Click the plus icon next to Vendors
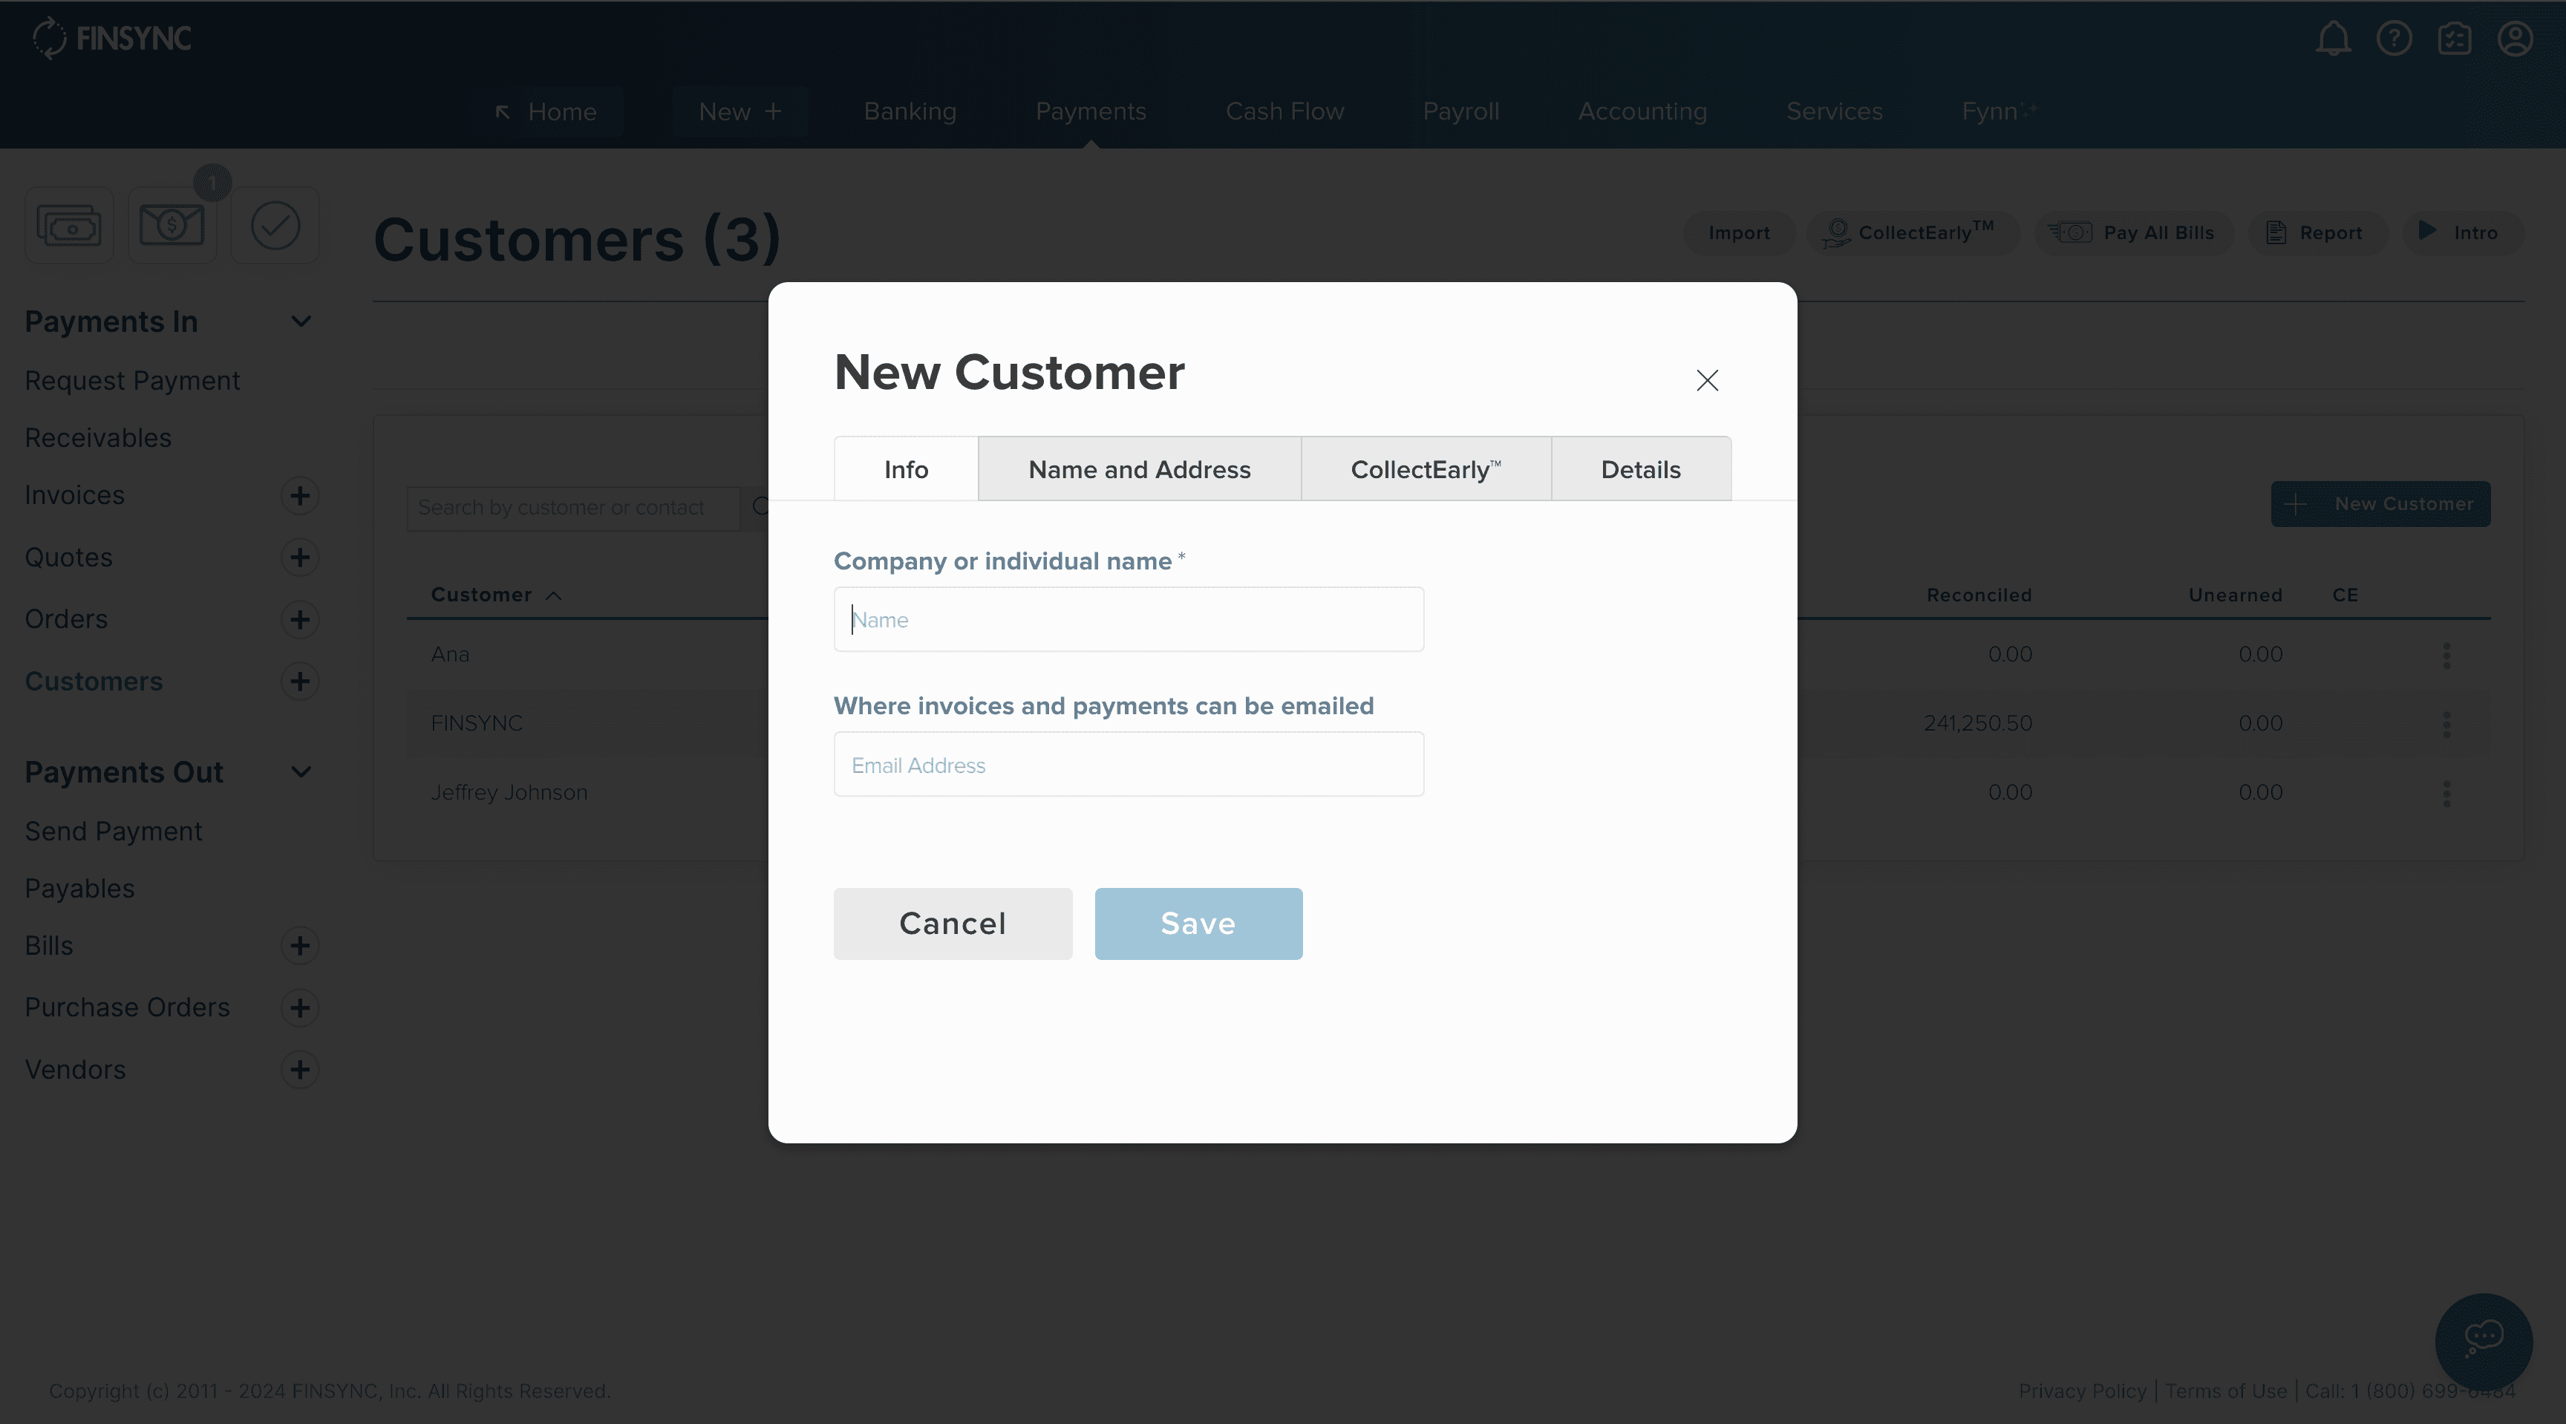This screenshot has width=2566, height=1424. click(298, 1070)
